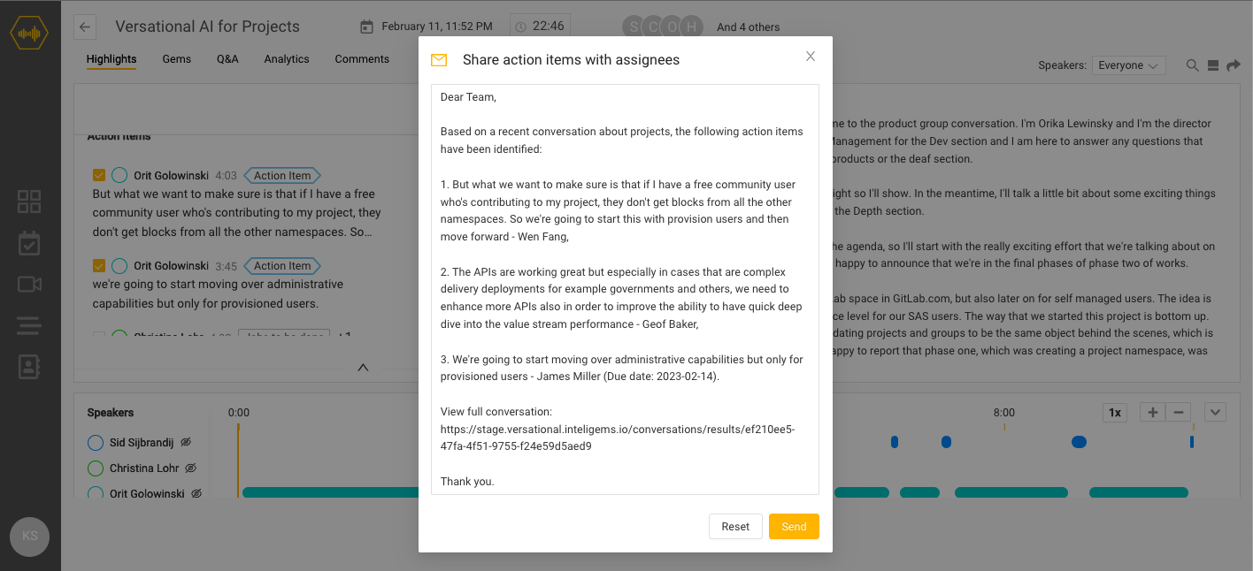Switch to the Q&A tab

coord(227,59)
